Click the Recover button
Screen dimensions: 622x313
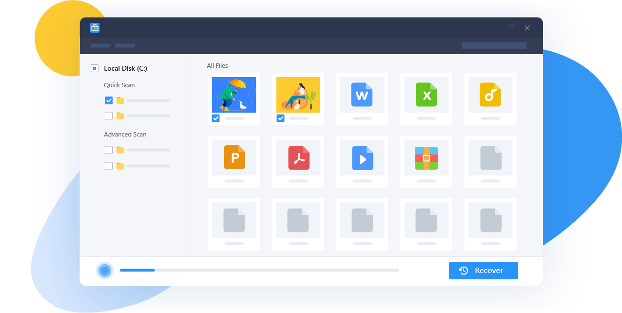point(483,271)
